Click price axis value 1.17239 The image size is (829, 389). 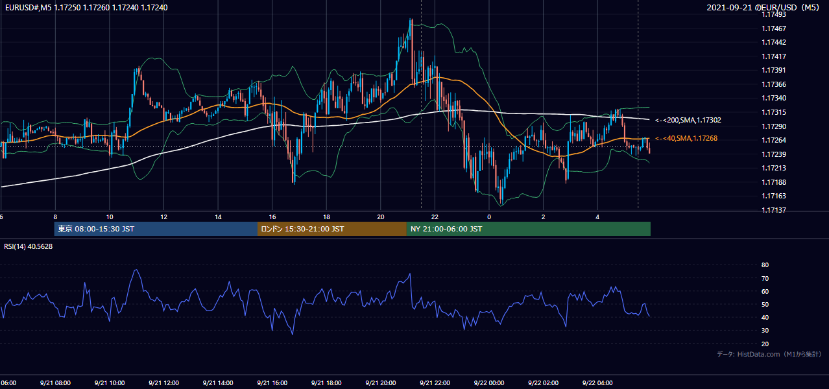tap(775, 154)
